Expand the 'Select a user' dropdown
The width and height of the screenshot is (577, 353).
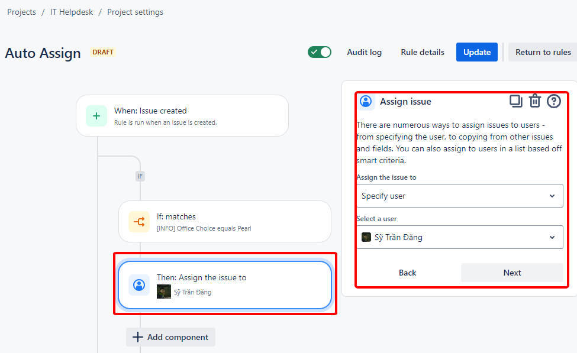click(x=459, y=237)
